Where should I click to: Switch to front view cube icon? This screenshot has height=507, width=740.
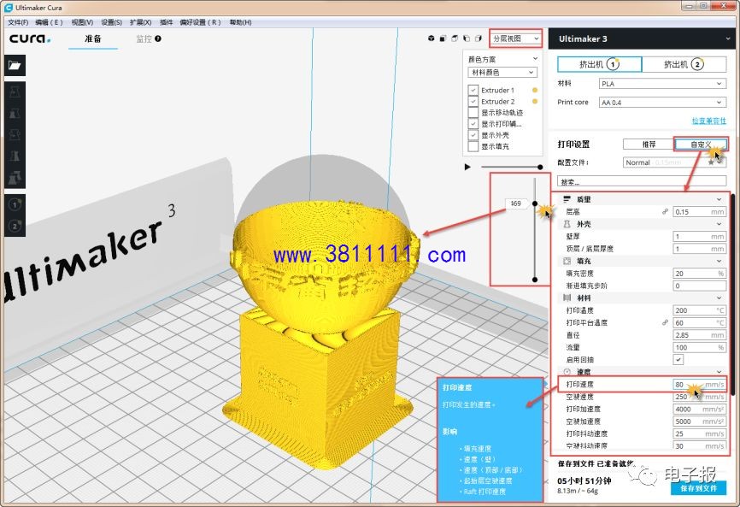443,38
